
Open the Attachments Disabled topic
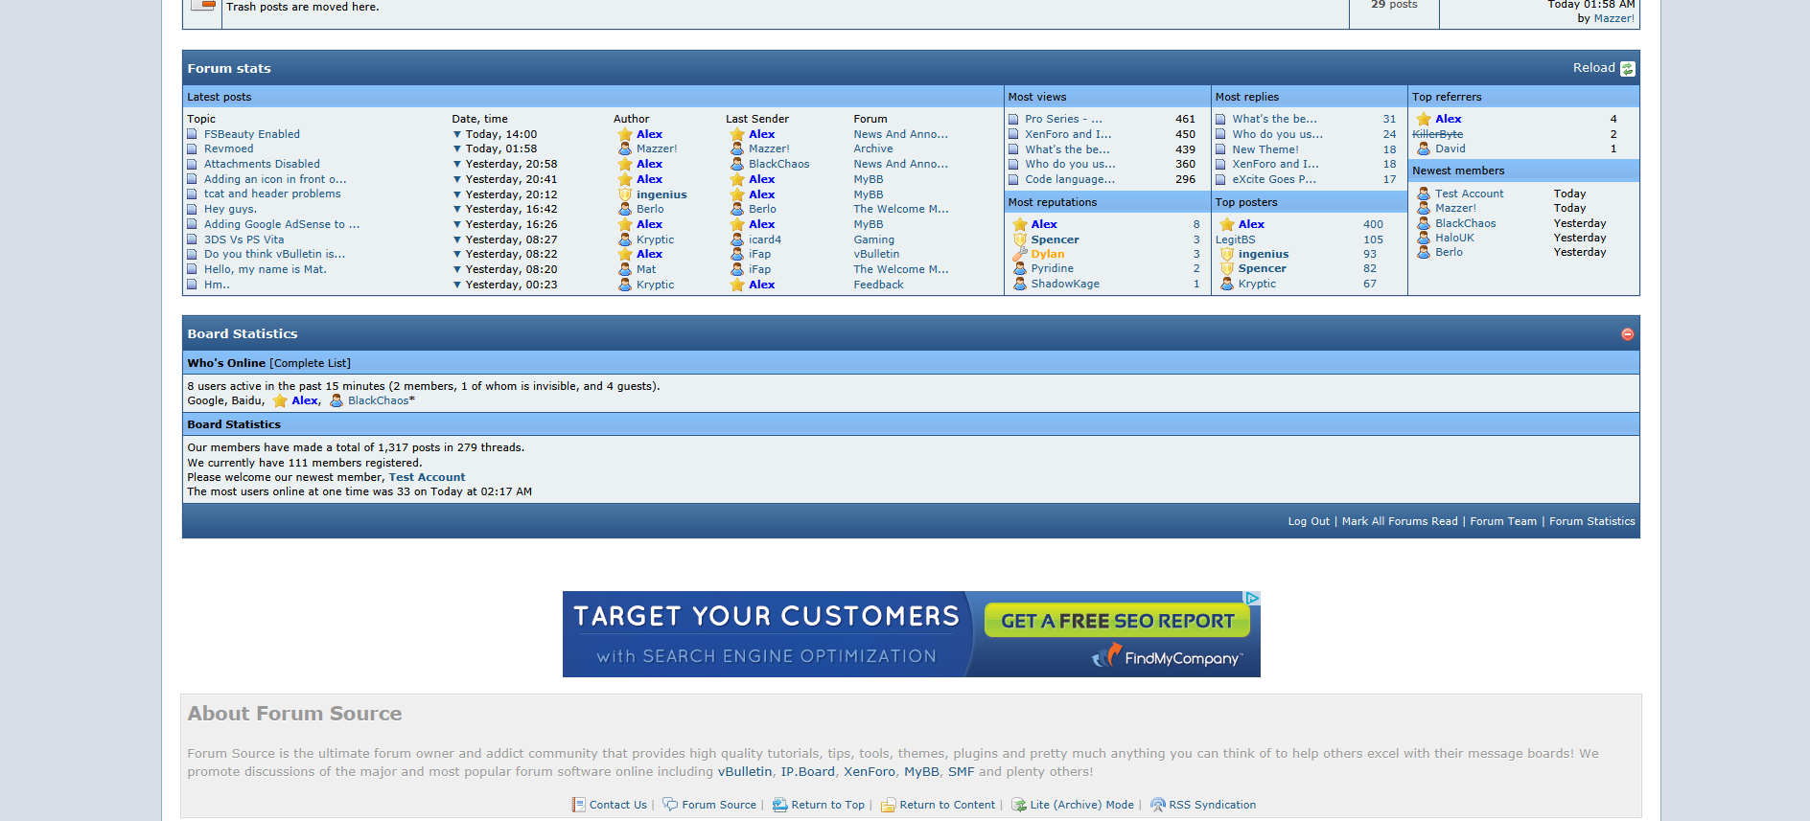tap(262, 165)
